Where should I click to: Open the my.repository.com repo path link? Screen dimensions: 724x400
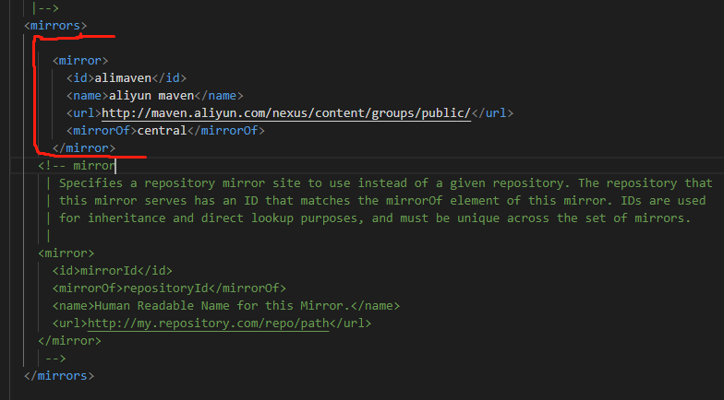[x=209, y=323]
